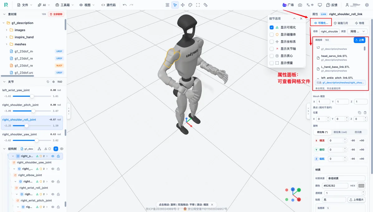The width and height of the screenshot is (373, 212).
Task: Select the 欧拉角 (rad) rotation mode
Action: tap(340, 132)
